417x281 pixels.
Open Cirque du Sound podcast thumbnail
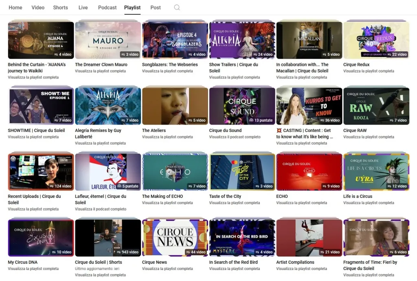pyautogui.click(x=242, y=106)
